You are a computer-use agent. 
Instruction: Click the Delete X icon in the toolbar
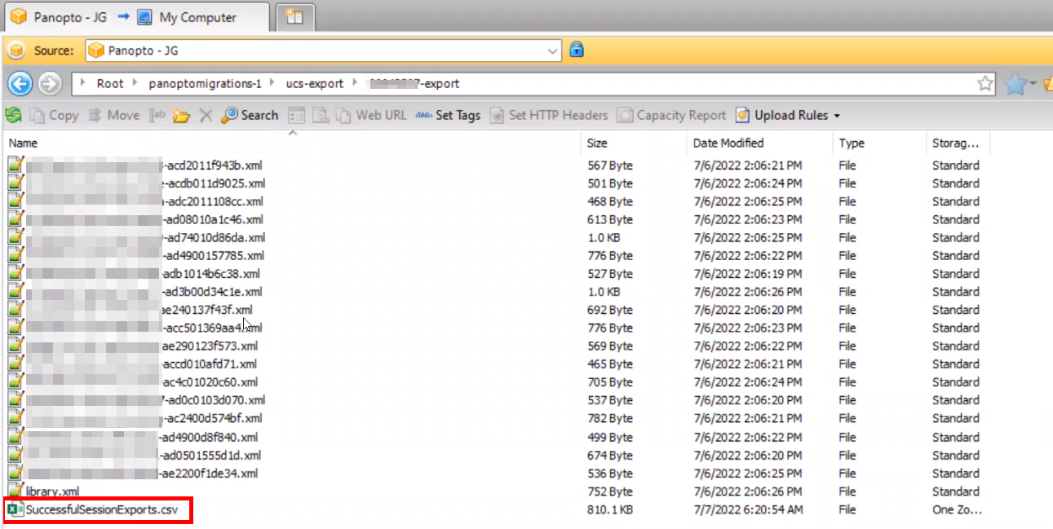click(x=206, y=115)
